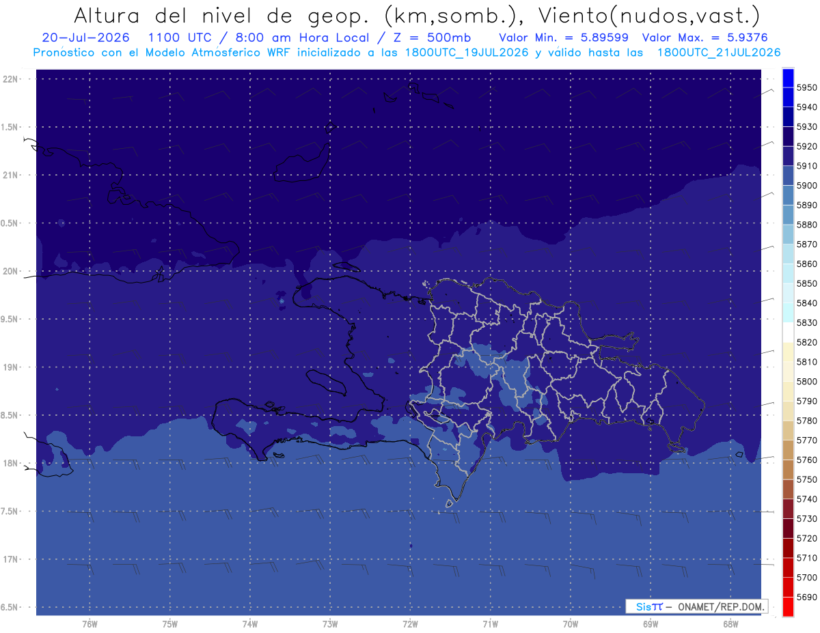820x633 pixels.
Task: Pick the light cyan swatch between 5830 and 5840
Action: (x=788, y=313)
